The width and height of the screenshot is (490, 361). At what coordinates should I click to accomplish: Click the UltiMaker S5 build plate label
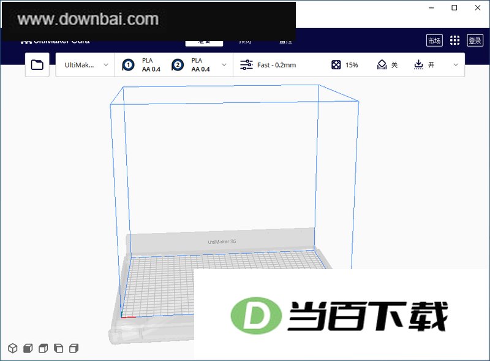[222, 242]
